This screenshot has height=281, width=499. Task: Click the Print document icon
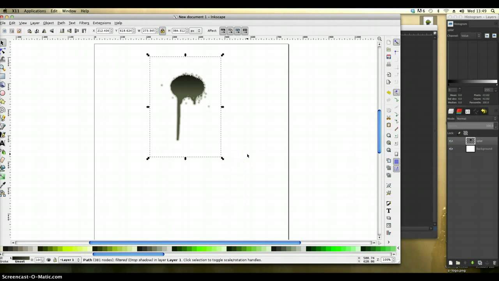[x=389, y=64]
